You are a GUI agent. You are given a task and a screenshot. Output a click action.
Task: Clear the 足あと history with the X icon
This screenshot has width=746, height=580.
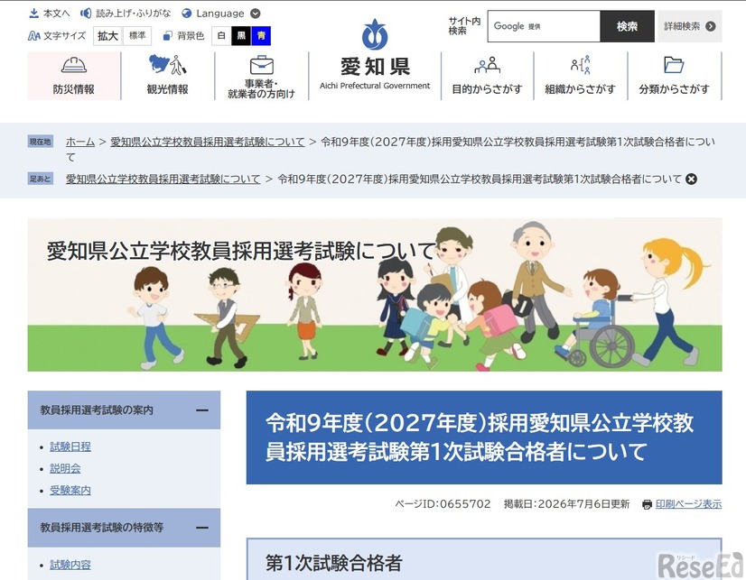pos(691,180)
